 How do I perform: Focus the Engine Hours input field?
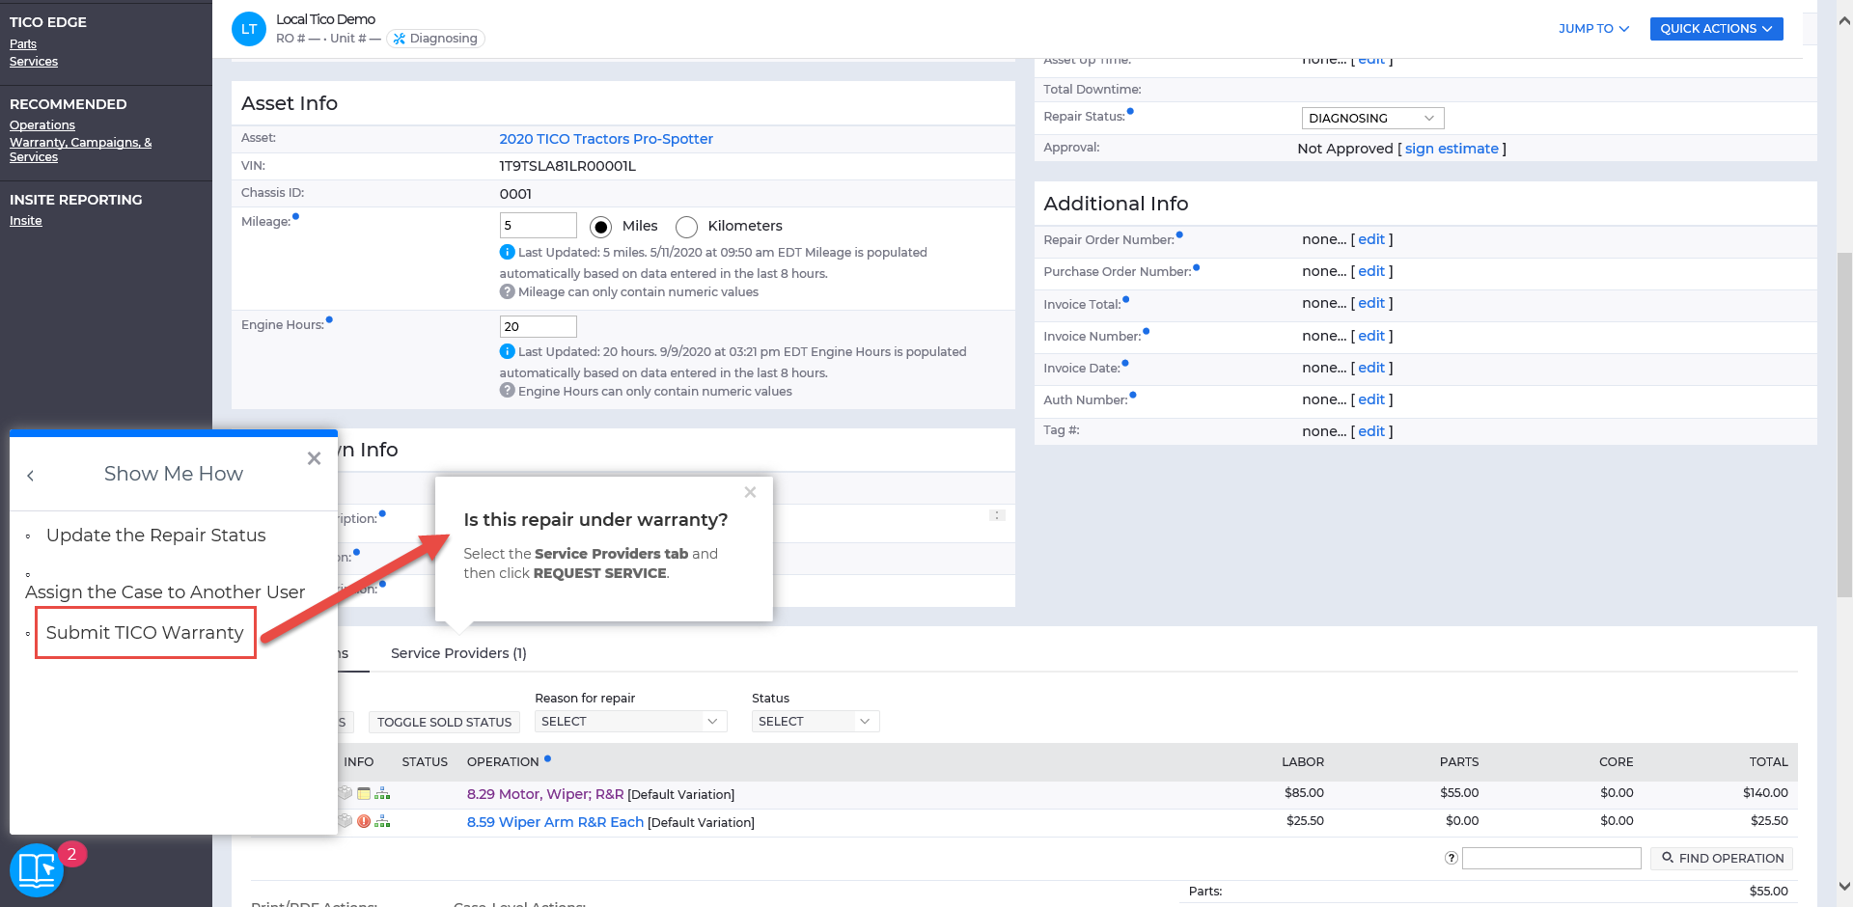click(538, 326)
